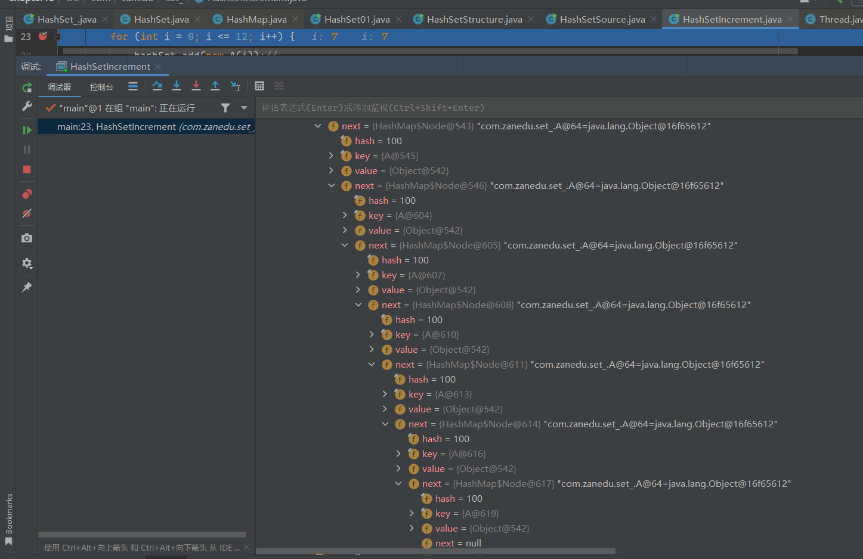Image resolution: width=863 pixels, height=559 pixels.
Task: Open the Project tool window folder icon
Action: (x=8, y=39)
